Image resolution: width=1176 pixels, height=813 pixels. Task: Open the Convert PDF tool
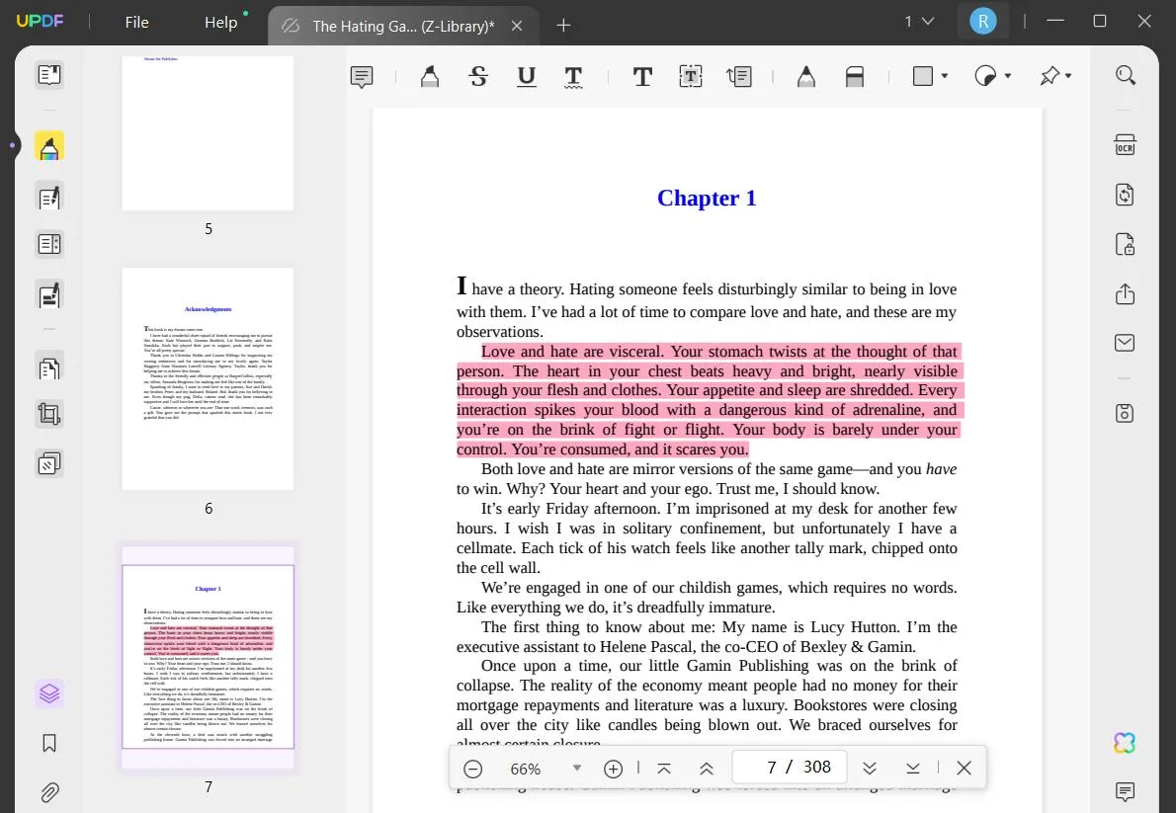coord(1125,195)
